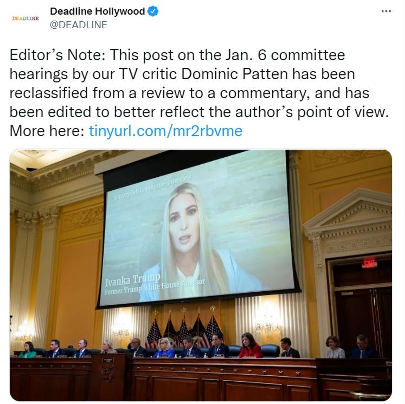Open the three-dot more options menu

(x=386, y=11)
